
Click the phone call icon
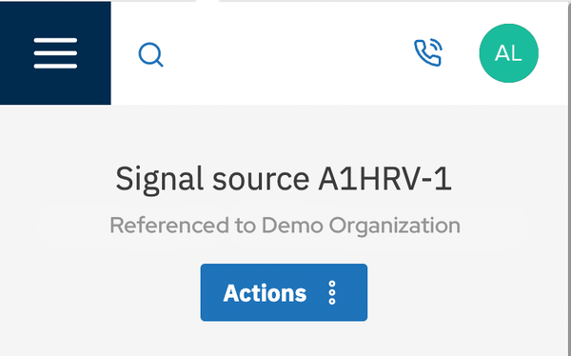point(428,53)
